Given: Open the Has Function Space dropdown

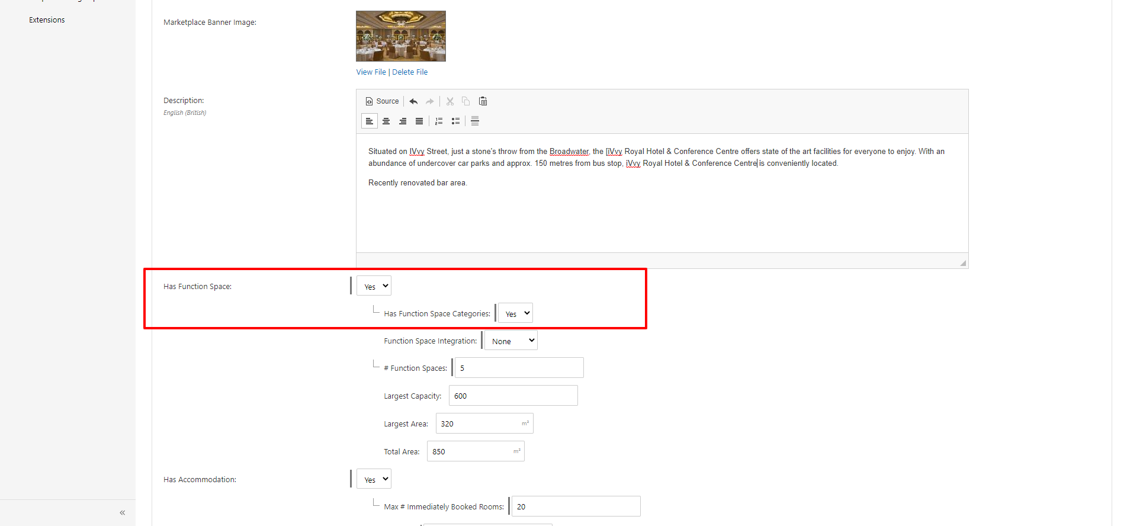Looking at the screenshot, I should [x=374, y=286].
